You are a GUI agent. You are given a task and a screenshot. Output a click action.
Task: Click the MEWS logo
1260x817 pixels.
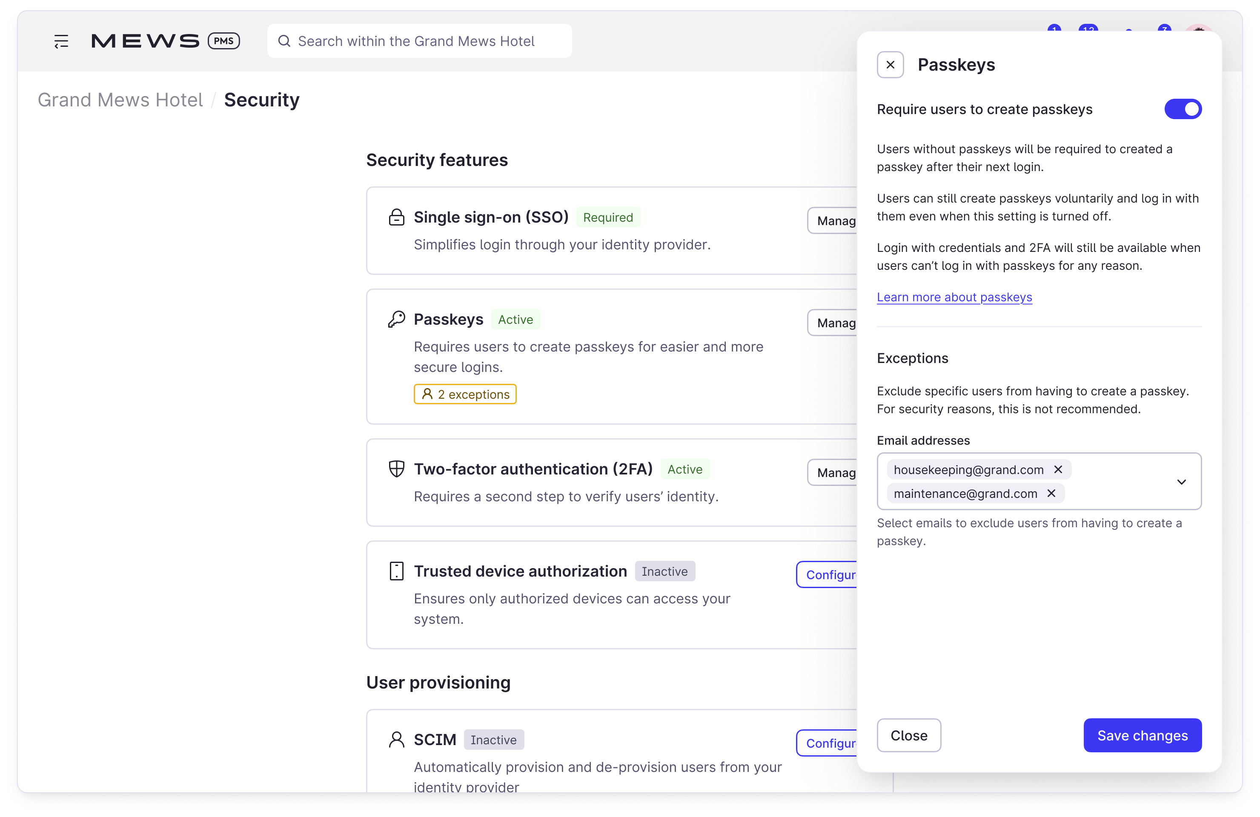point(146,41)
